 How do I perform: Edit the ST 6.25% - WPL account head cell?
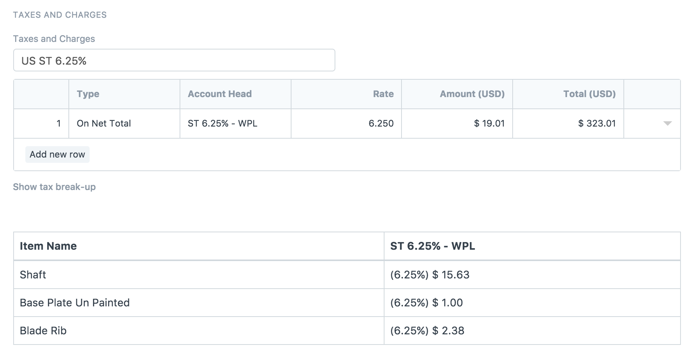point(235,124)
